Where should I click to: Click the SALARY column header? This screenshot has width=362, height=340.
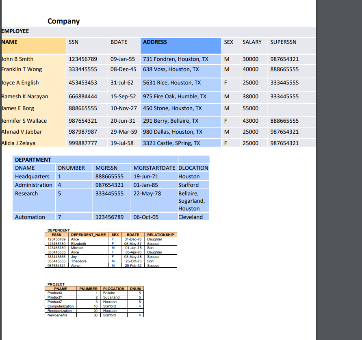(252, 42)
